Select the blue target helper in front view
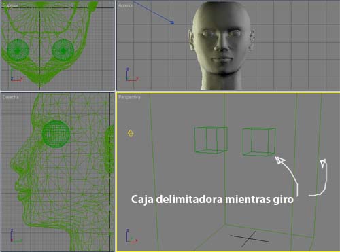The image size is (340, 252). click(x=172, y=22)
